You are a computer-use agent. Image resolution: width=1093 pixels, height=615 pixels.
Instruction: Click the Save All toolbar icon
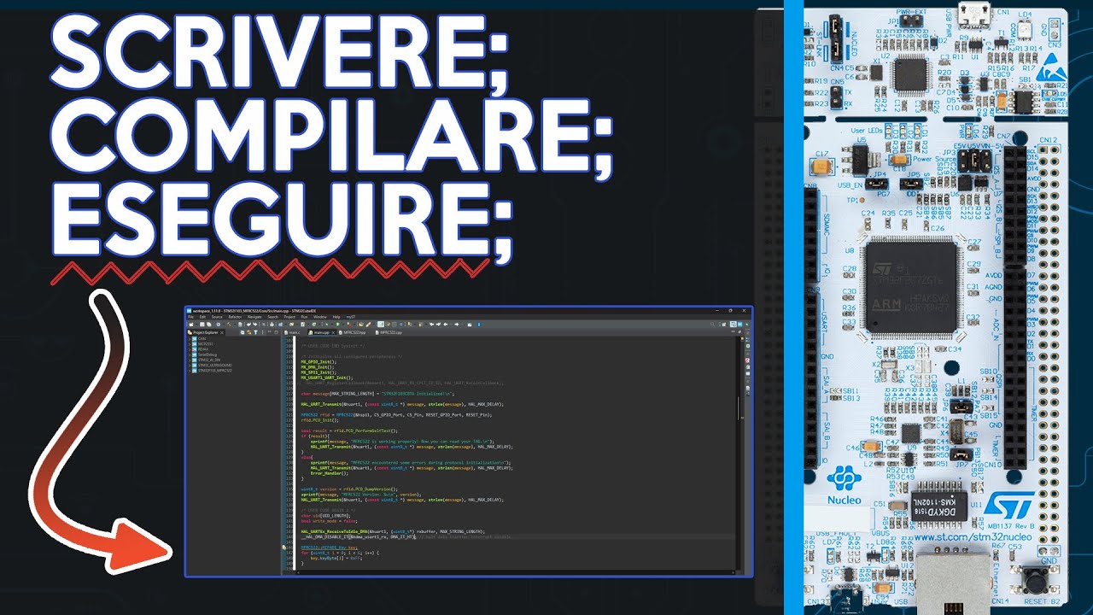[208, 325]
